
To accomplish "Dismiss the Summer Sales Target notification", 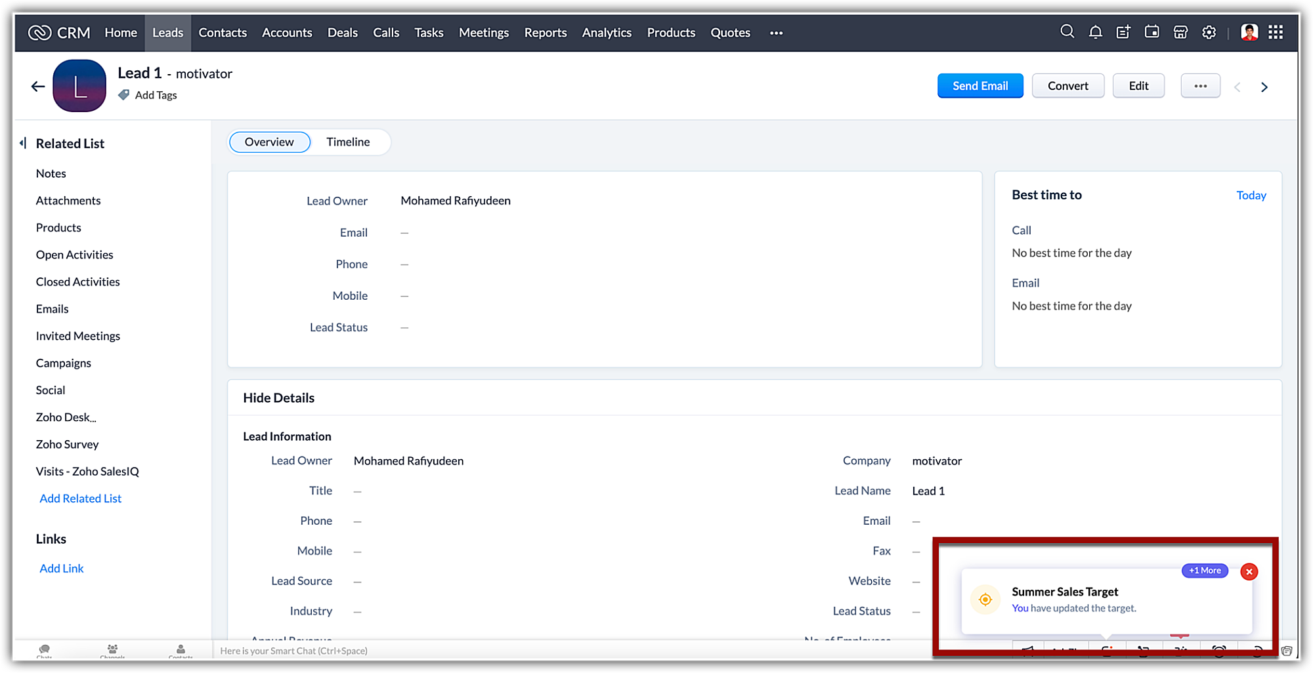I will point(1249,572).
